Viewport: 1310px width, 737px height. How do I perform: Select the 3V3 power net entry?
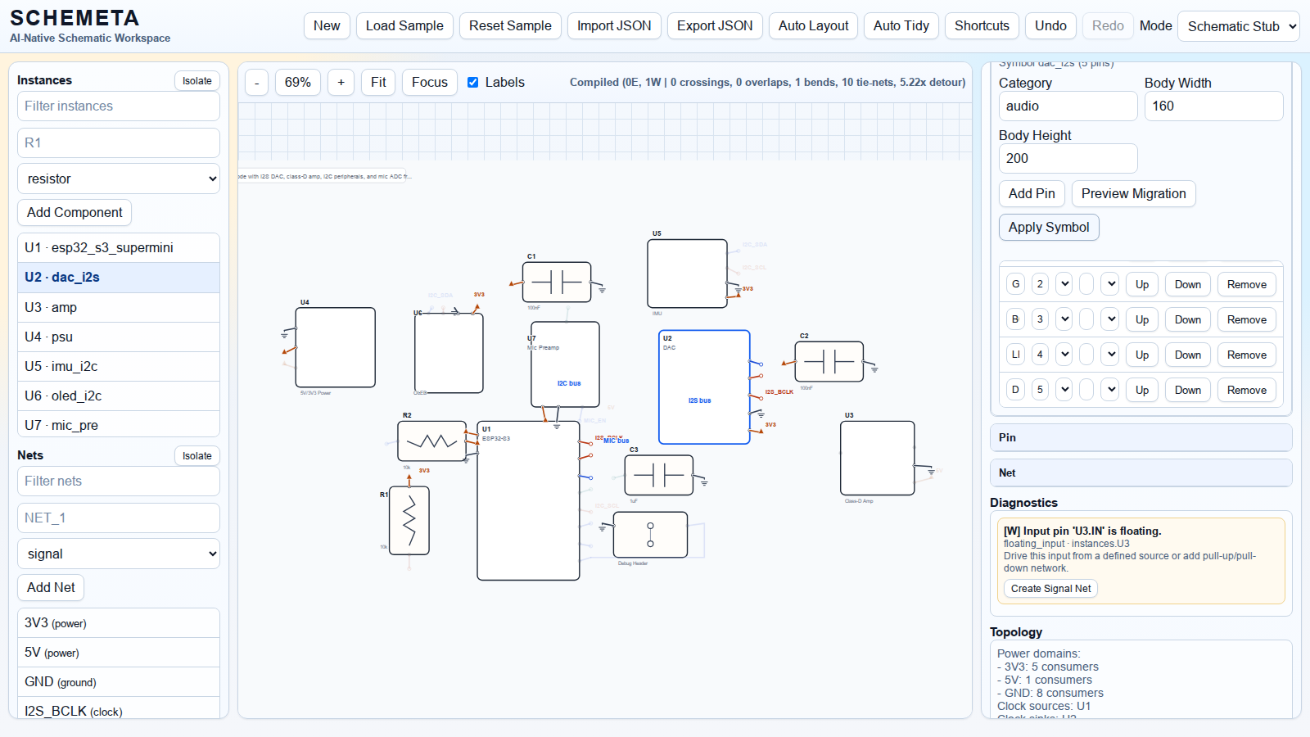119,622
